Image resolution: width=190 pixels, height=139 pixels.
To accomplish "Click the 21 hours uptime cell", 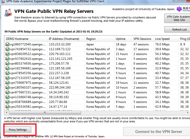I will pyautogui.click(x=122, y=54).
